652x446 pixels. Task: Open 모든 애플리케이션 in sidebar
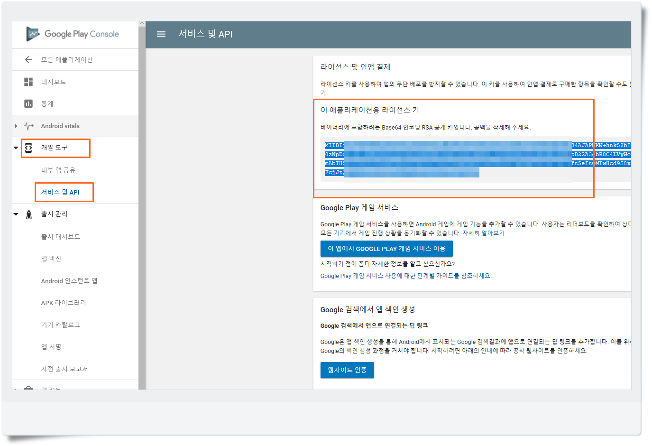(67, 60)
